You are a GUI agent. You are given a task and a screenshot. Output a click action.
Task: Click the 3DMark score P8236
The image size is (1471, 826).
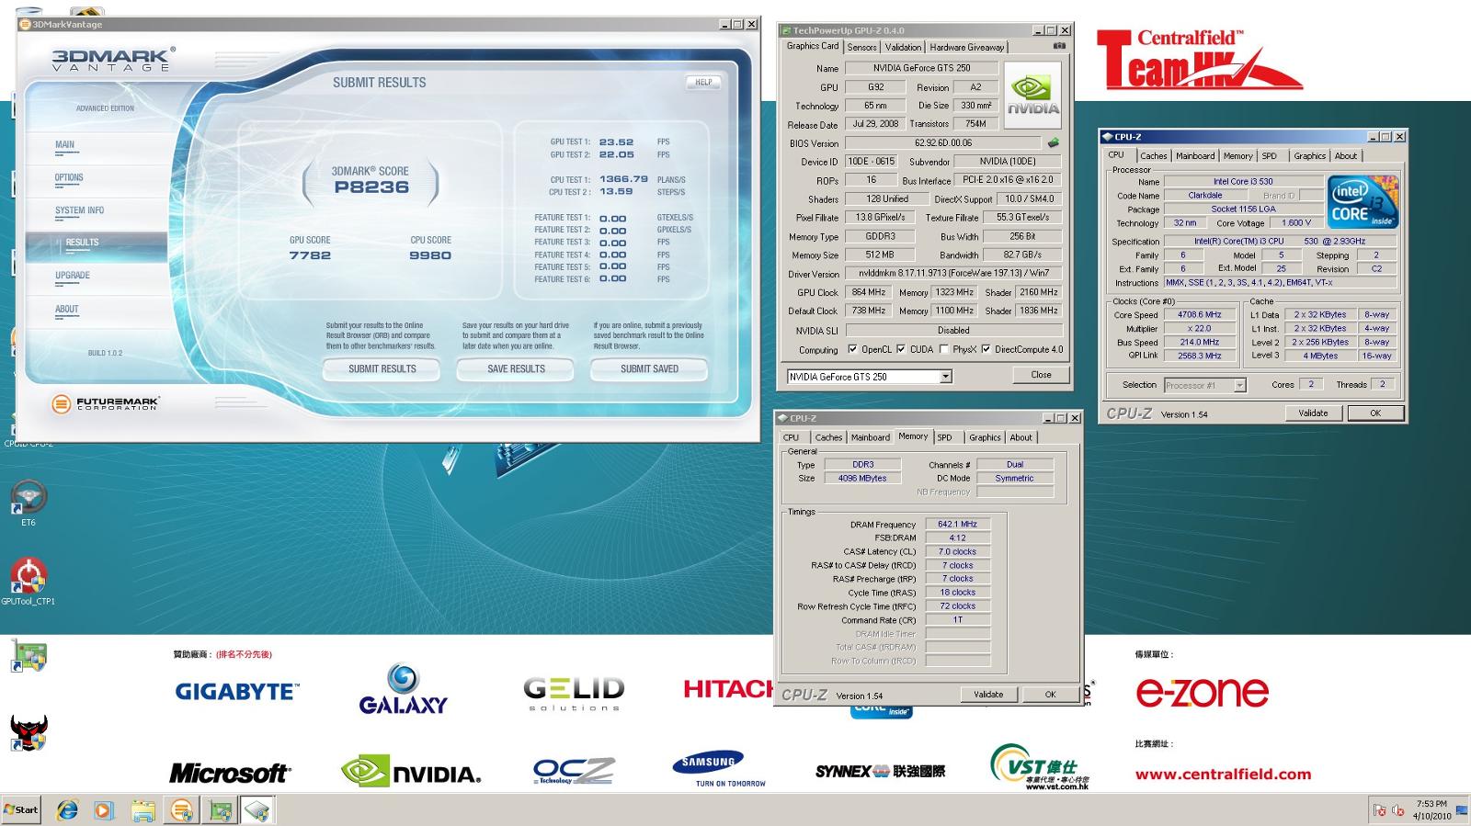pos(371,187)
